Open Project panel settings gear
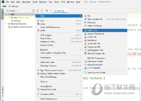 click(47, 11)
